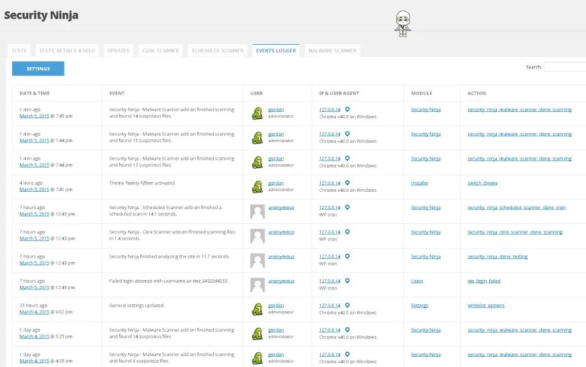Click the ninja mascot icon in the header
Viewport: 586px width, 367px height.
403,24
